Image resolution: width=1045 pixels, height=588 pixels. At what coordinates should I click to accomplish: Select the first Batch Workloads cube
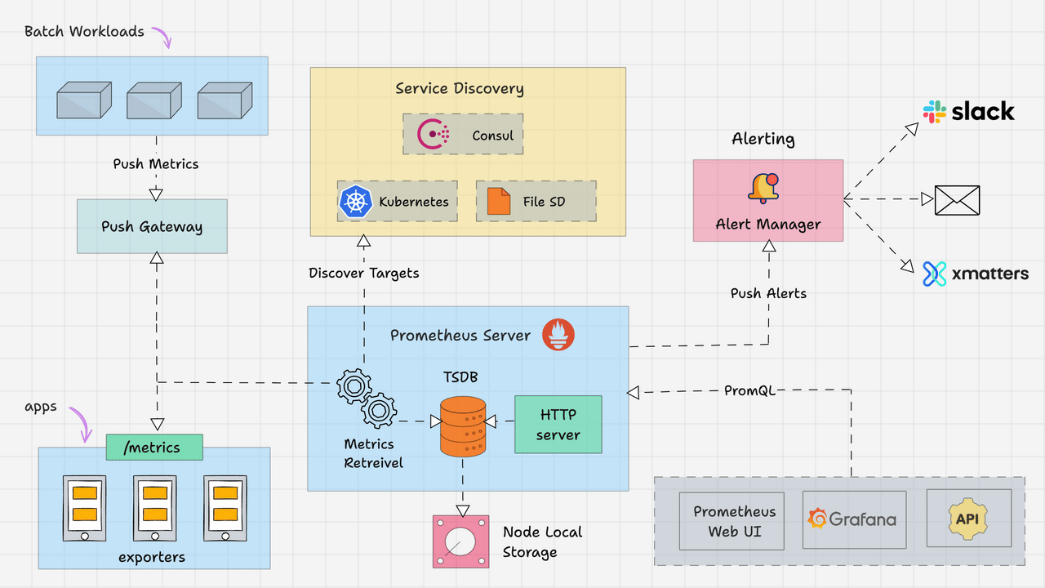(82, 100)
